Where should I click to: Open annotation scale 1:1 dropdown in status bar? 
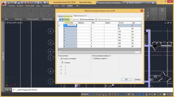click(x=150, y=94)
